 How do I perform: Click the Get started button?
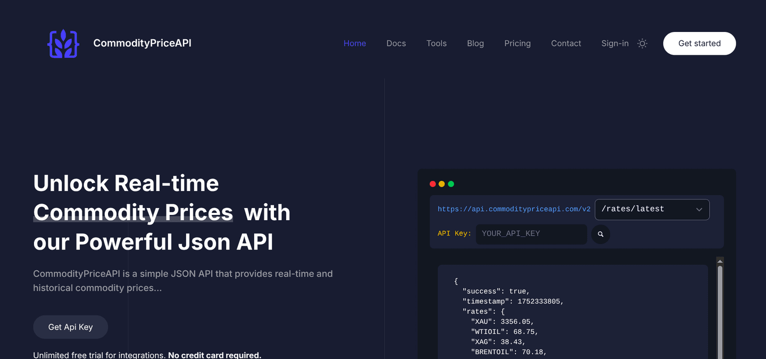[x=700, y=44]
